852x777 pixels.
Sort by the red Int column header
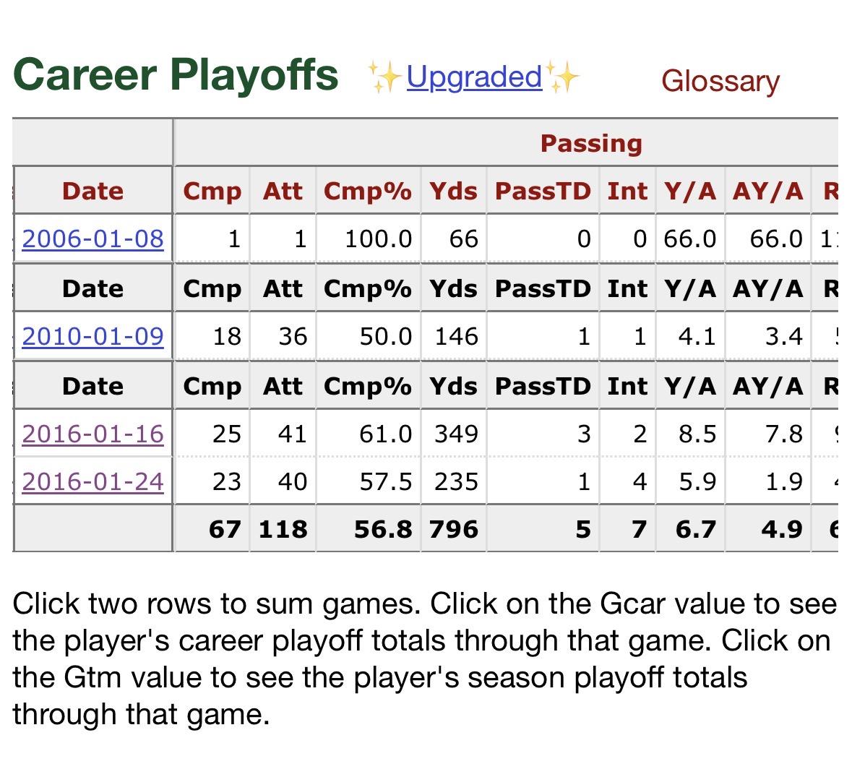[627, 191]
